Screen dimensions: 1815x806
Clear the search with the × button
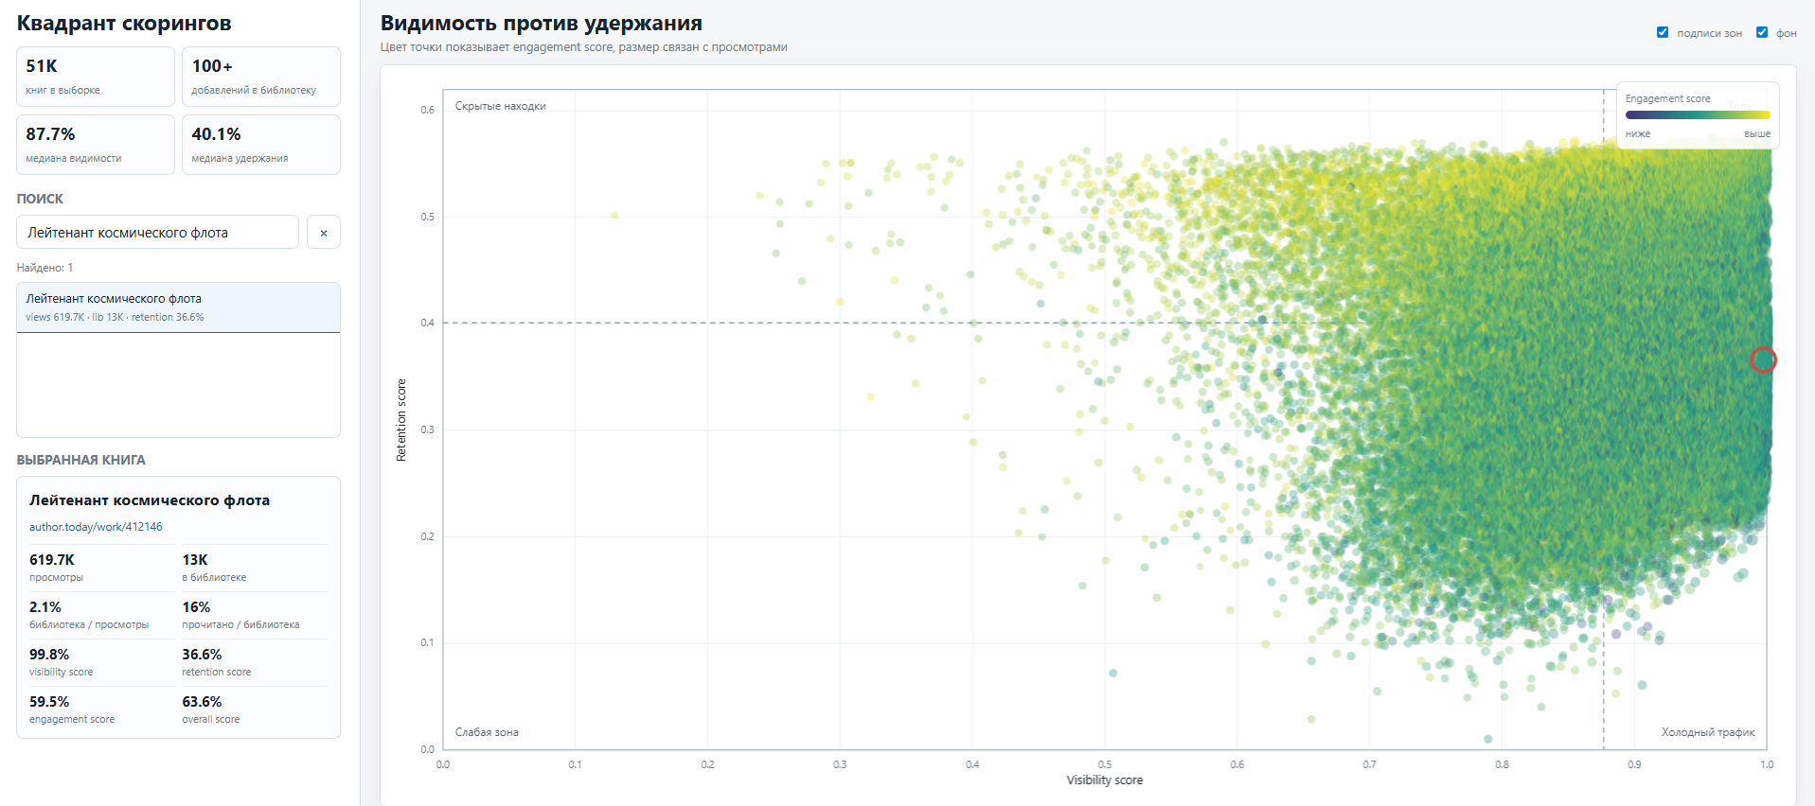click(x=324, y=233)
